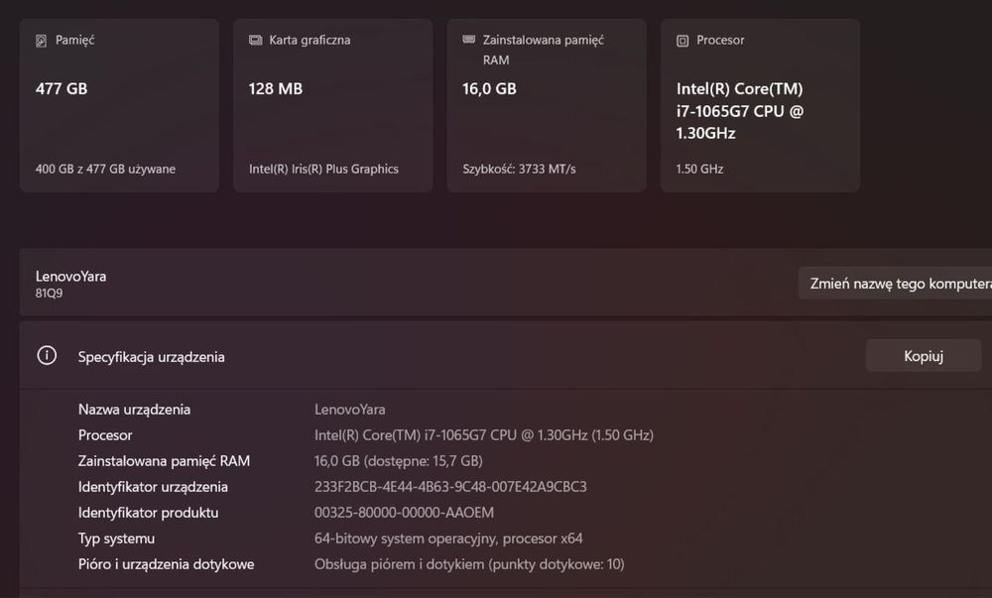This screenshot has height=598, width=992.
Task: Select the 128 MB graphics value
Action: (x=275, y=88)
